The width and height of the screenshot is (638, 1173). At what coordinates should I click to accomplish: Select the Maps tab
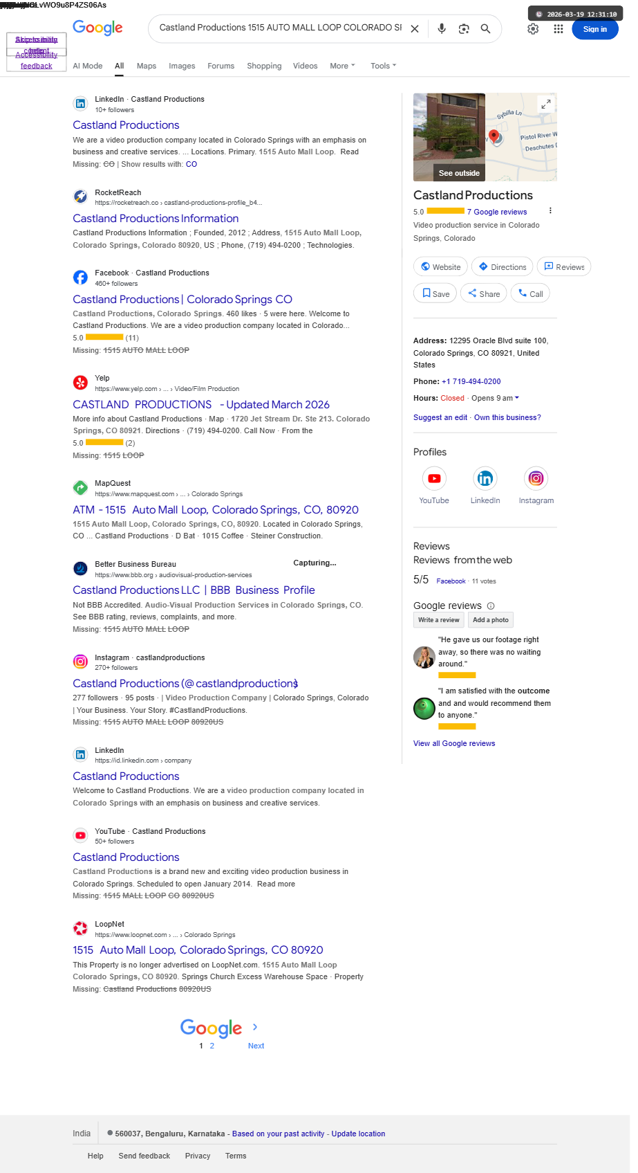147,66
